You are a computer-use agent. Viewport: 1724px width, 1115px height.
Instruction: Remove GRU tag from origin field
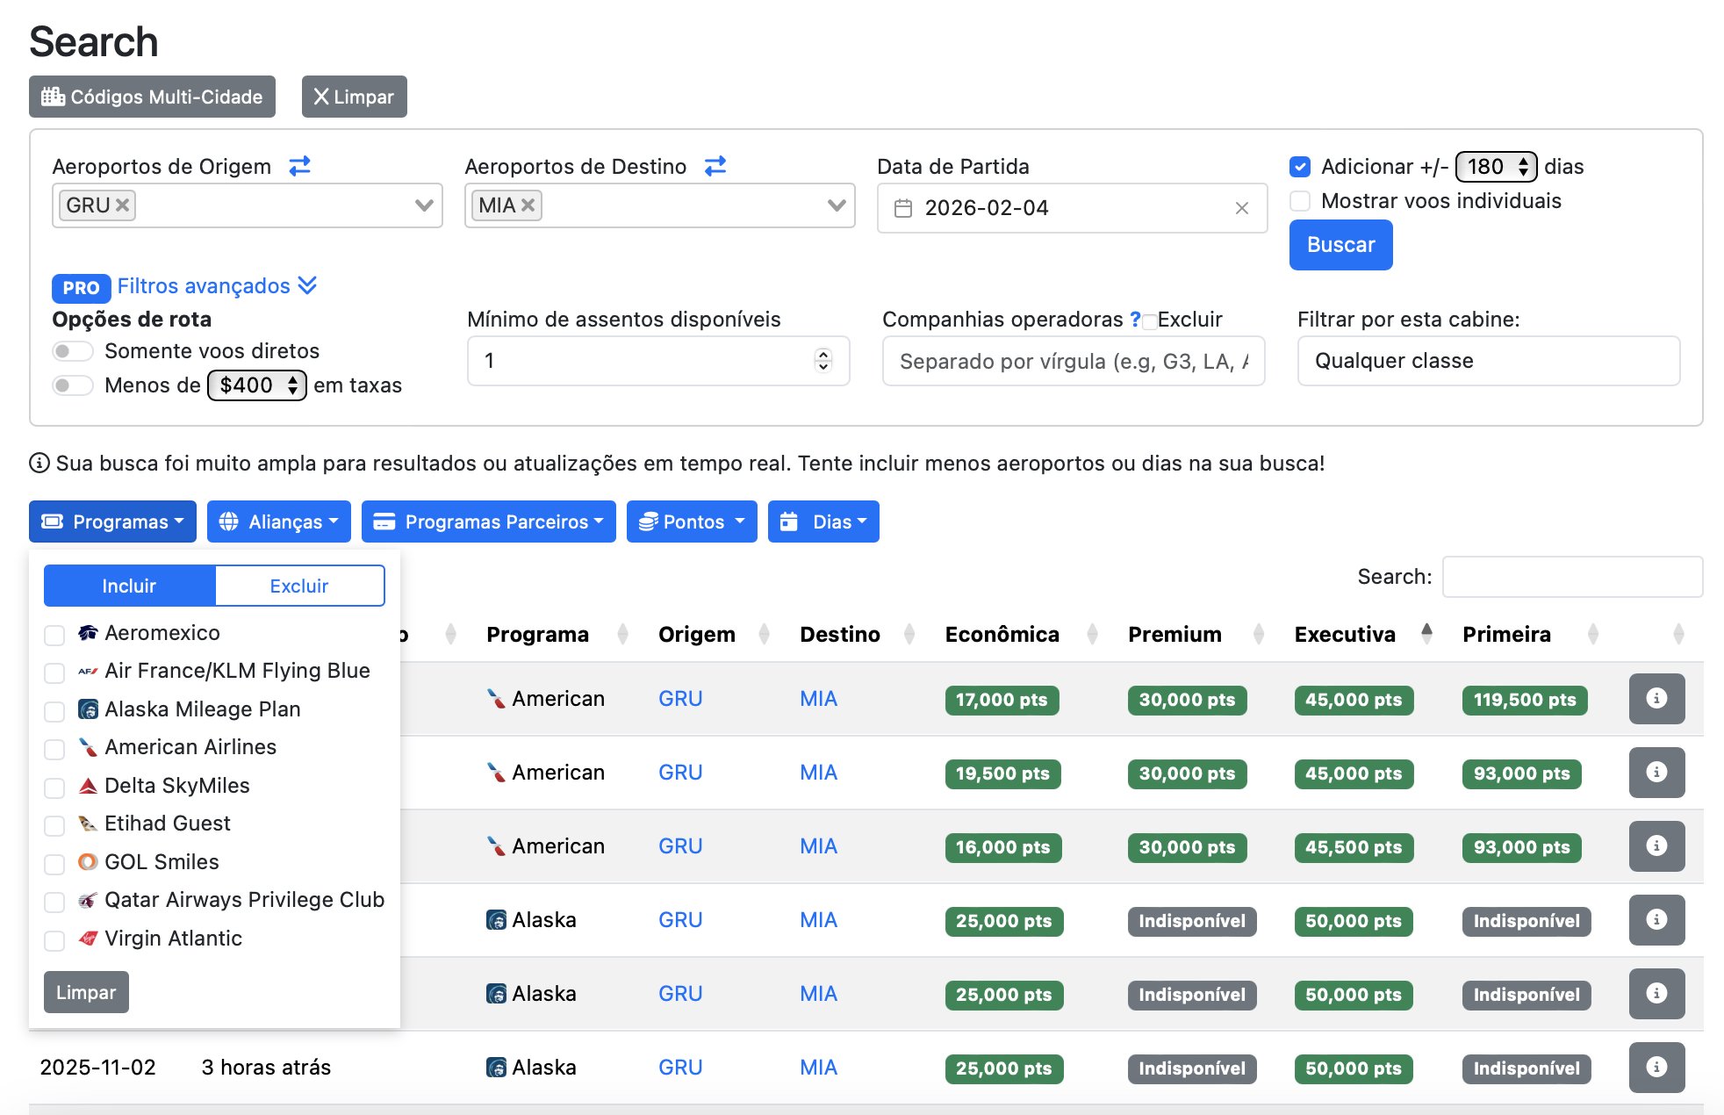pos(123,205)
